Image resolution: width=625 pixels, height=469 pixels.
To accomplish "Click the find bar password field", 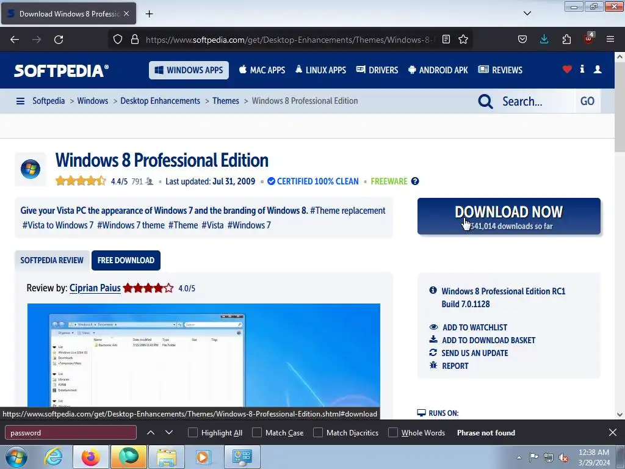I will (x=71, y=433).
